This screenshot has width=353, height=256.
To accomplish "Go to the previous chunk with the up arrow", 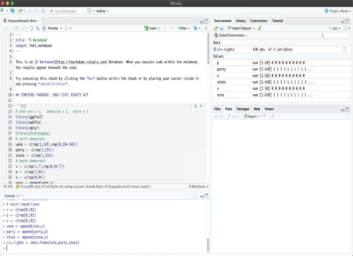I will [x=165, y=28].
